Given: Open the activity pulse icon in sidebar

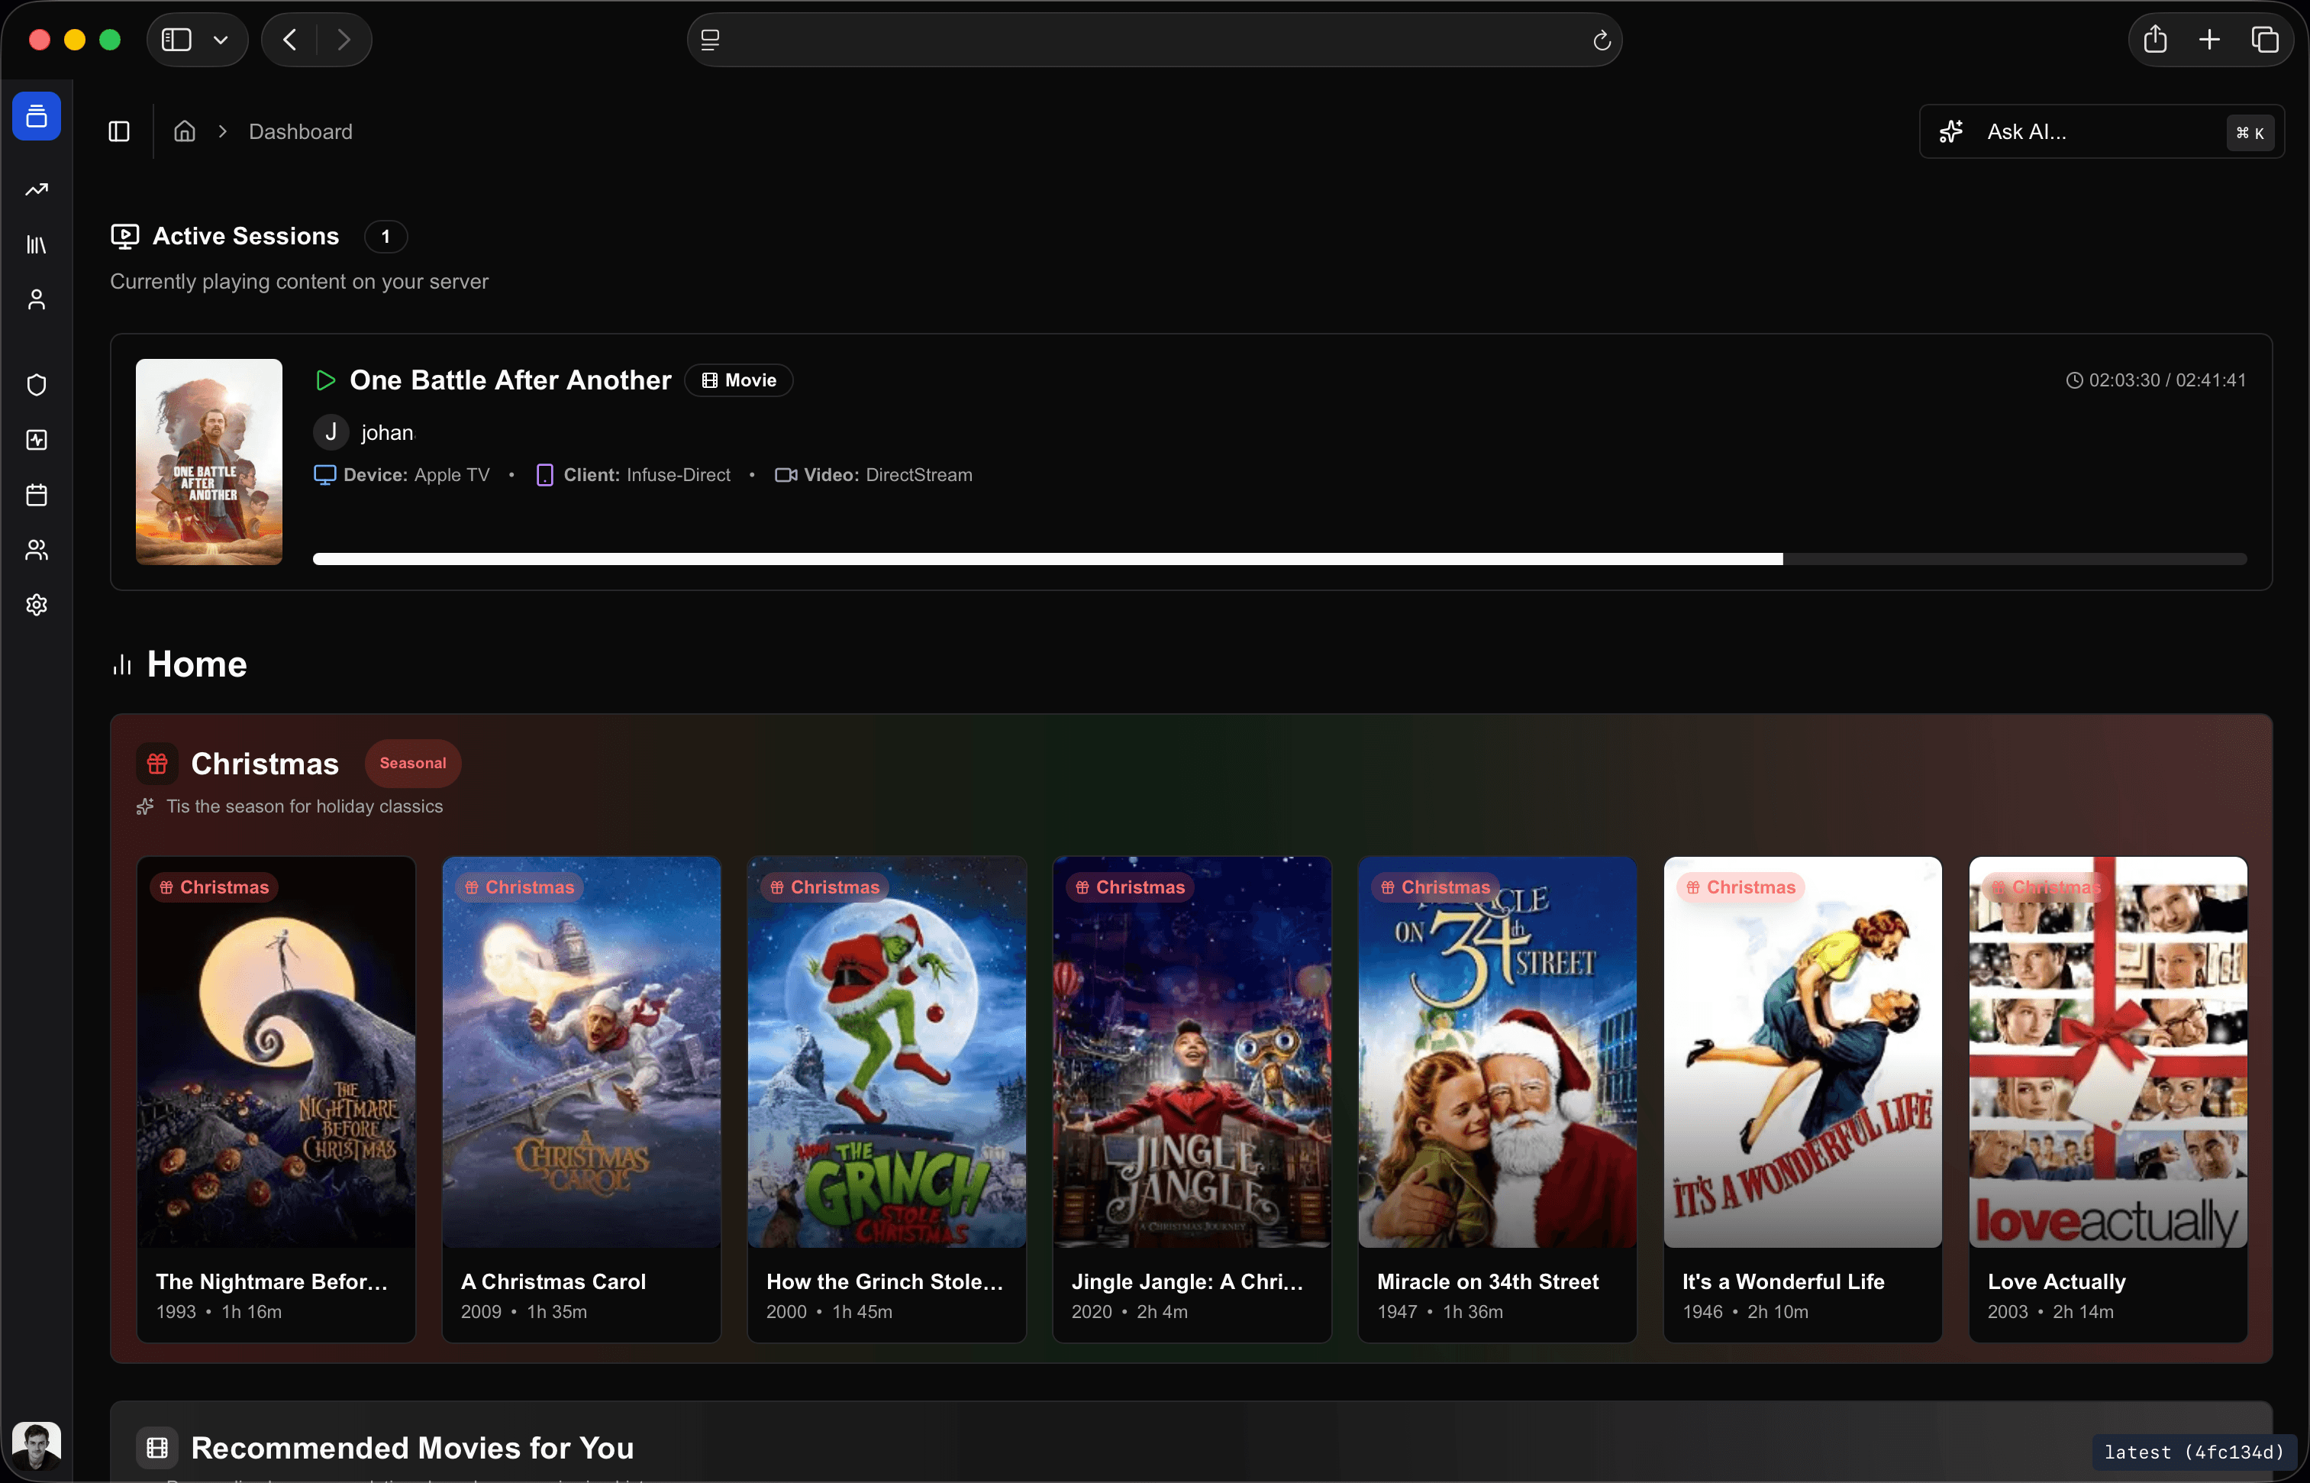Looking at the screenshot, I should point(37,440).
